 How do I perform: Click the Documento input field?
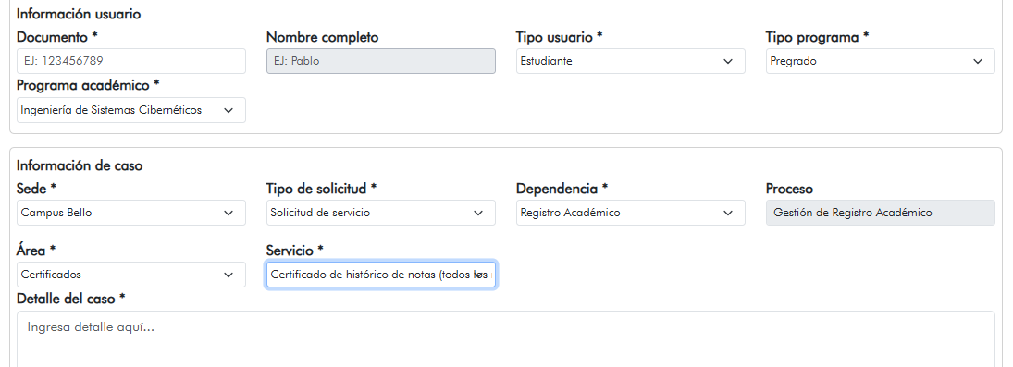[x=131, y=61]
